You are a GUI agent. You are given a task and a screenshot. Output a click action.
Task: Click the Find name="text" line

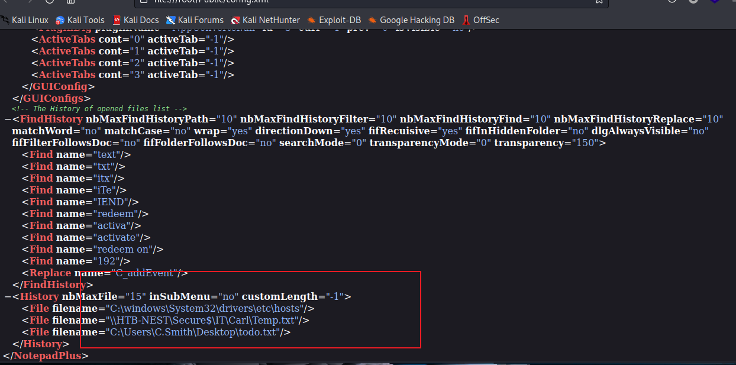click(76, 154)
